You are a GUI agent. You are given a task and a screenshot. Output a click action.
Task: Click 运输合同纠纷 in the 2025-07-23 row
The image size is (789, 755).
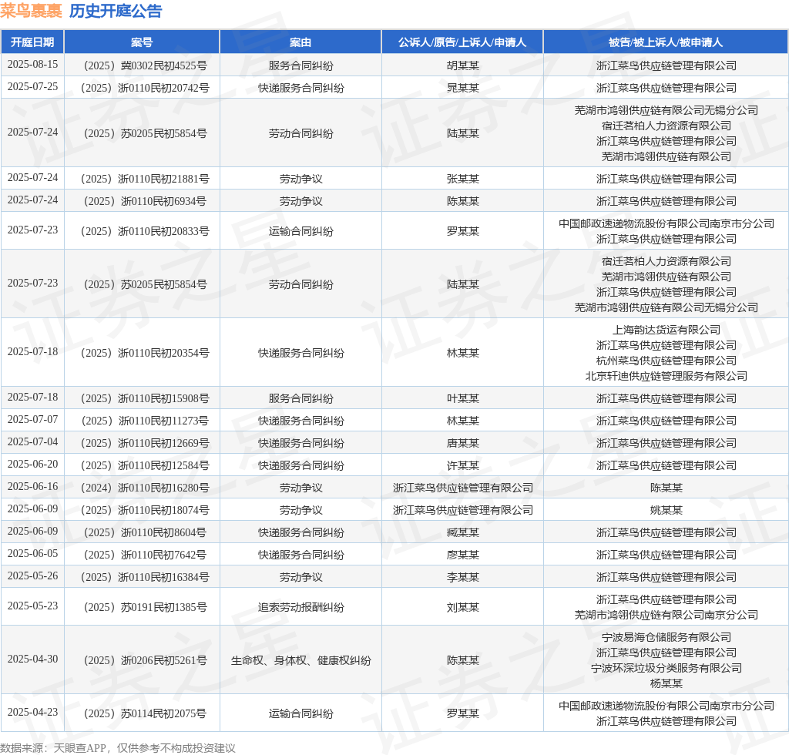pos(301,231)
